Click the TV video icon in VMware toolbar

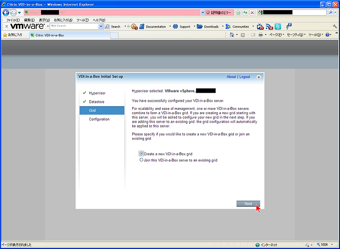[x=260, y=27]
